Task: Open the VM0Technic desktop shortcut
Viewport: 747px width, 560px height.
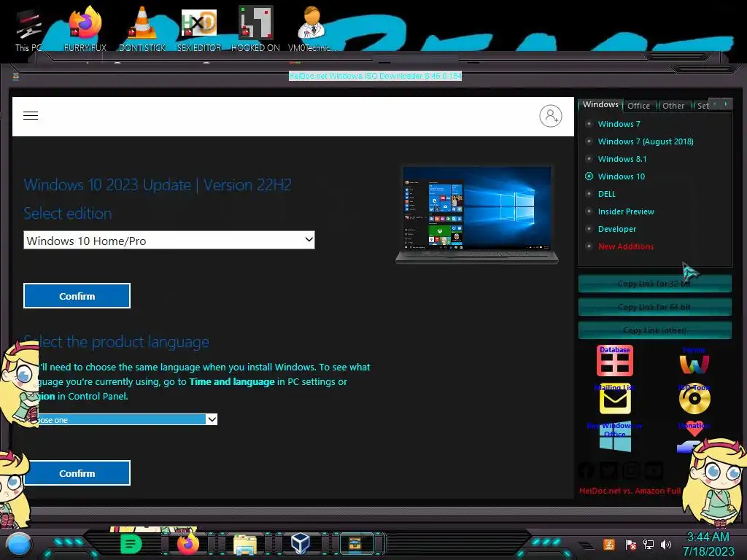Action: tap(311, 29)
